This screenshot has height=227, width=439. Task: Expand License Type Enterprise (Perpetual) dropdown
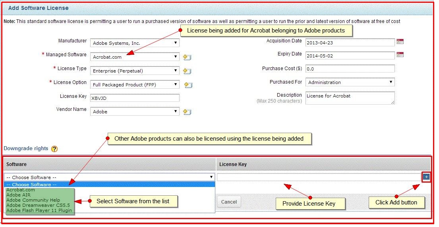click(x=135, y=71)
